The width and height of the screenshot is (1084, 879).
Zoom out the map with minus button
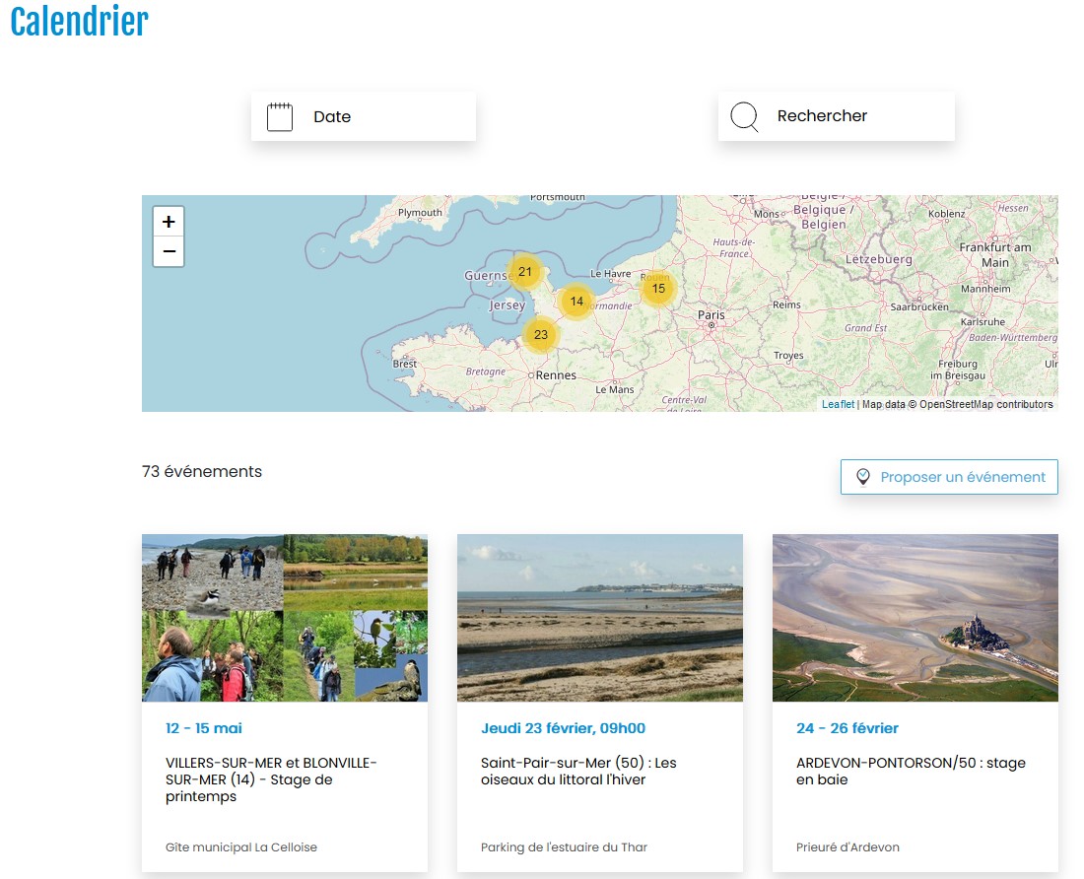tap(169, 251)
